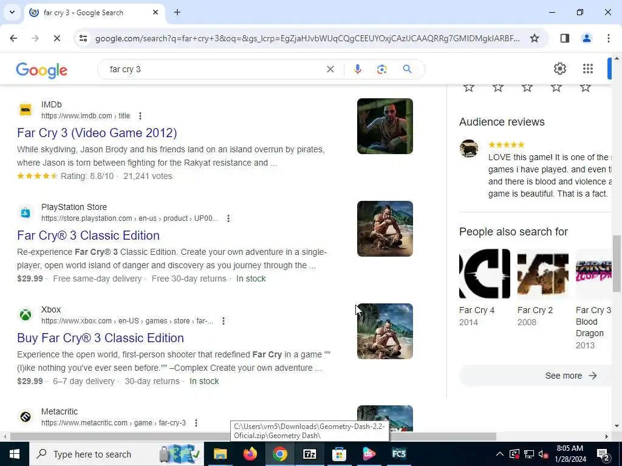Bookmark this page with the star icon
Viewport: 622px width, 466px height.
[535, 38]
